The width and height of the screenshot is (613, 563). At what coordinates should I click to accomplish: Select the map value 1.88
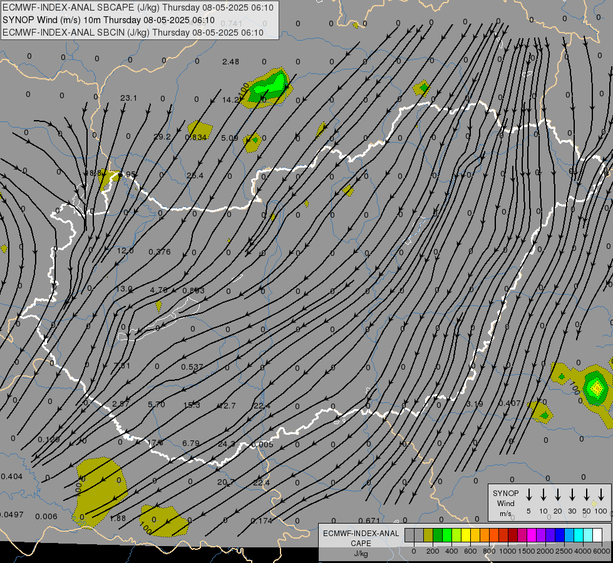(x=118, y=518)
